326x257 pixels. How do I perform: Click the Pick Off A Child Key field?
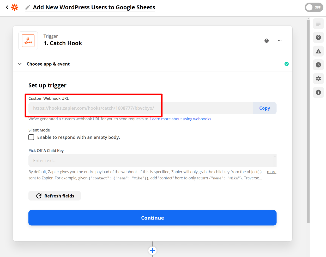point(151,161)
